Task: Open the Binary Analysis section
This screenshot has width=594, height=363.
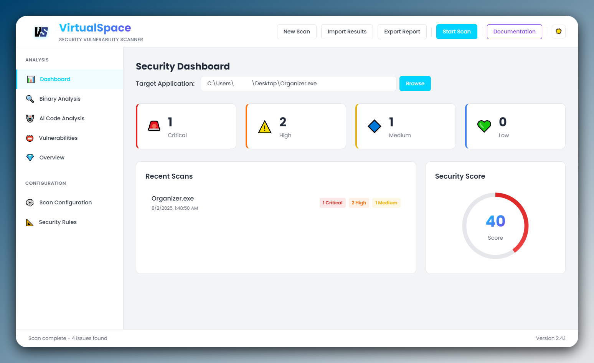Action: pos(60,99)
